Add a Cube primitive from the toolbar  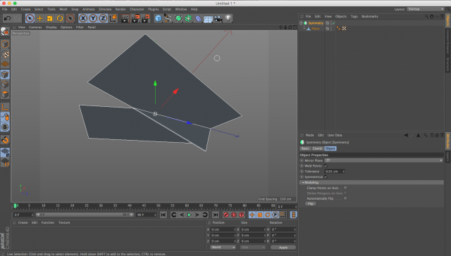coord(158,18)
